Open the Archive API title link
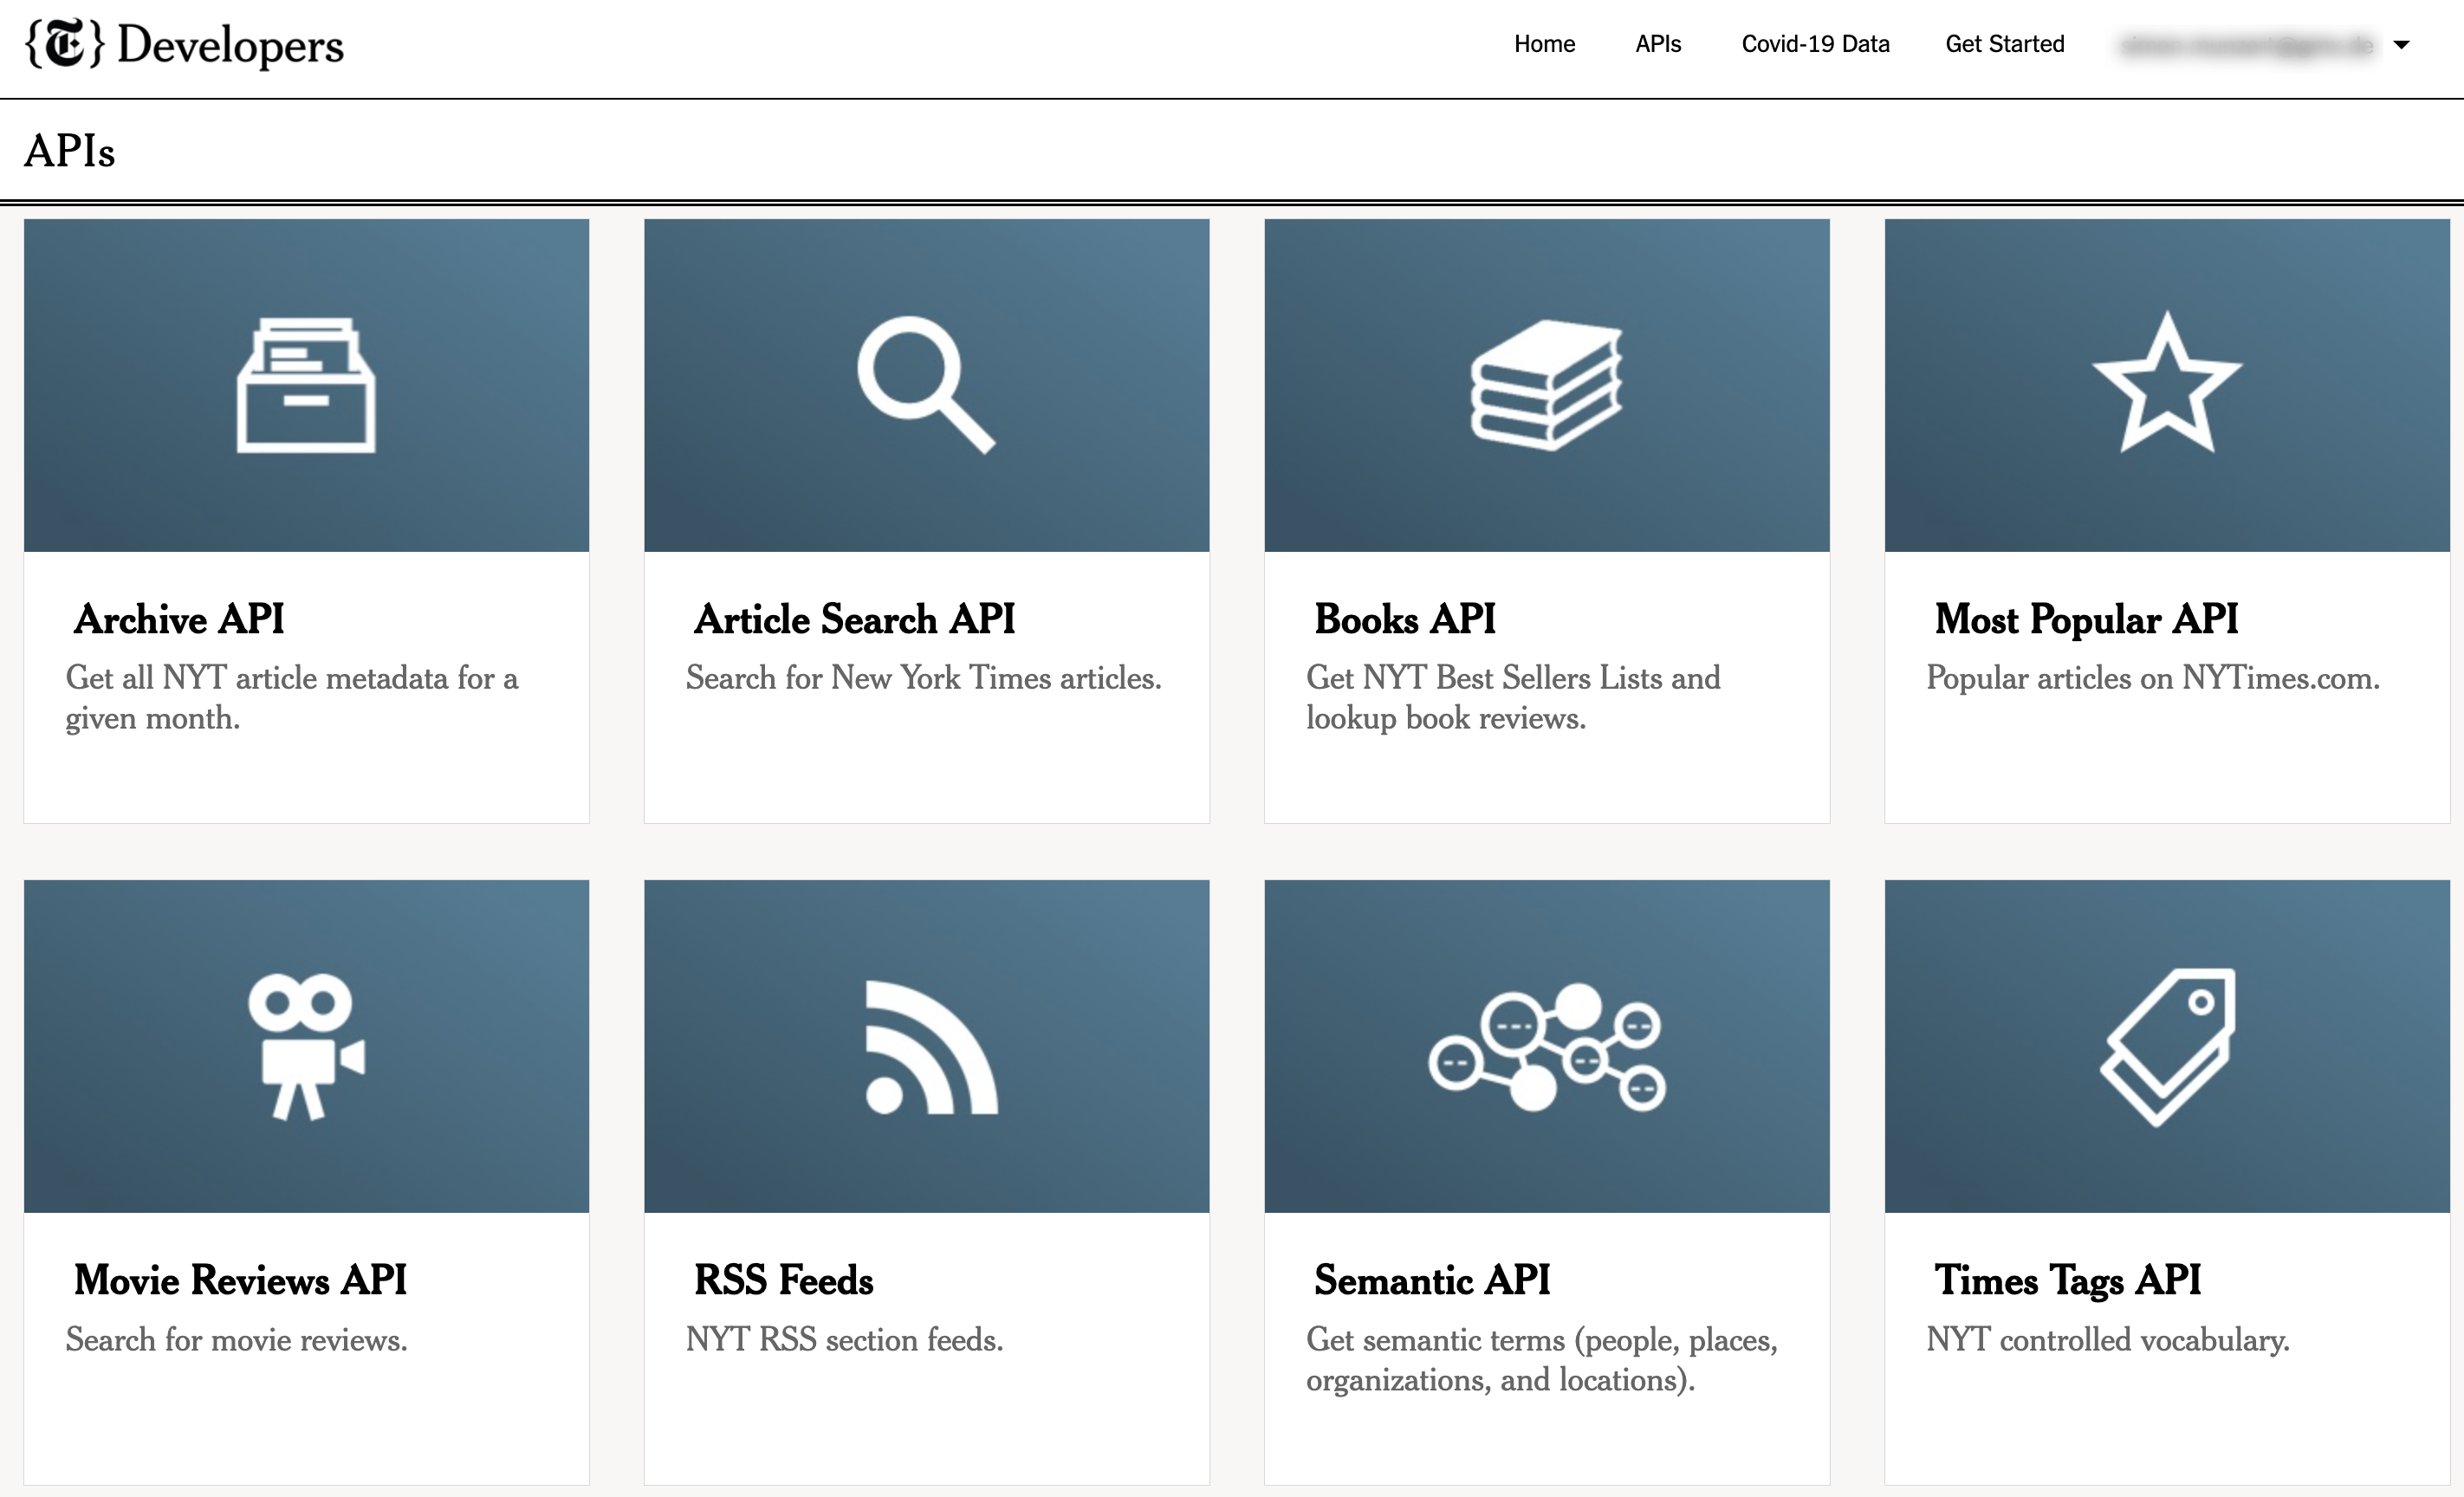 click(179, 619)
